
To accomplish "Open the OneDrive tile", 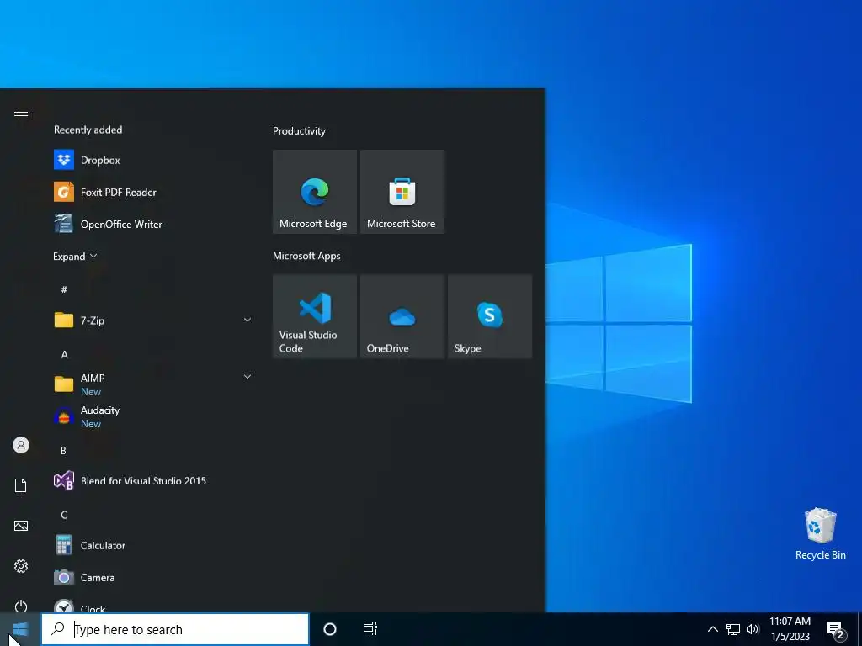I will (402, 316).
